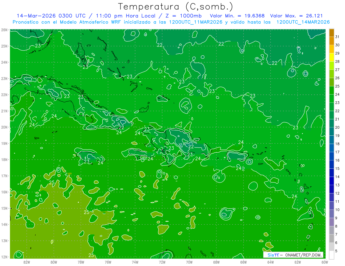Click the legend number 9
Viewport: 345px width, 266px height.
click(x=336, y=218)
